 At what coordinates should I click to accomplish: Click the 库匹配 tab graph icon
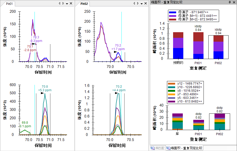click(x=153, y=148)
